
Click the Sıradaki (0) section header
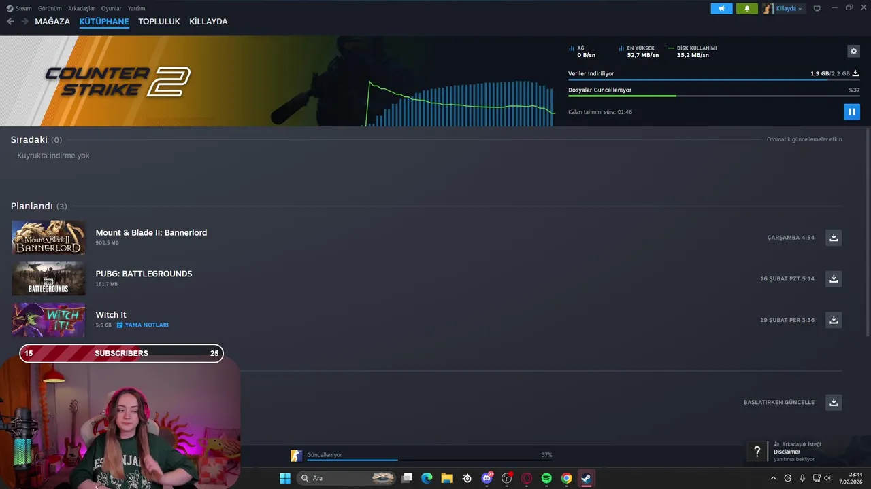tap(36, 139)
